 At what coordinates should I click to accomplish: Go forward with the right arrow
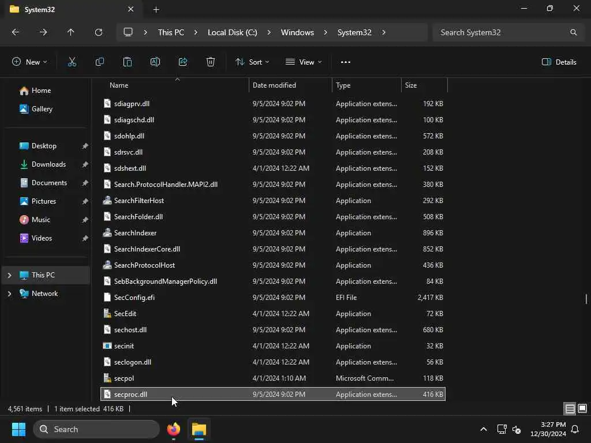43,32
